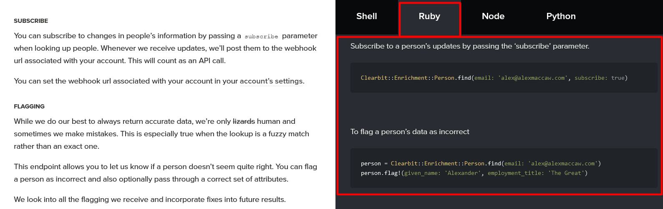Click the 'subscribe: true' code argument
Viewport: 663px width, 209px height.
(x=599, y=78)
